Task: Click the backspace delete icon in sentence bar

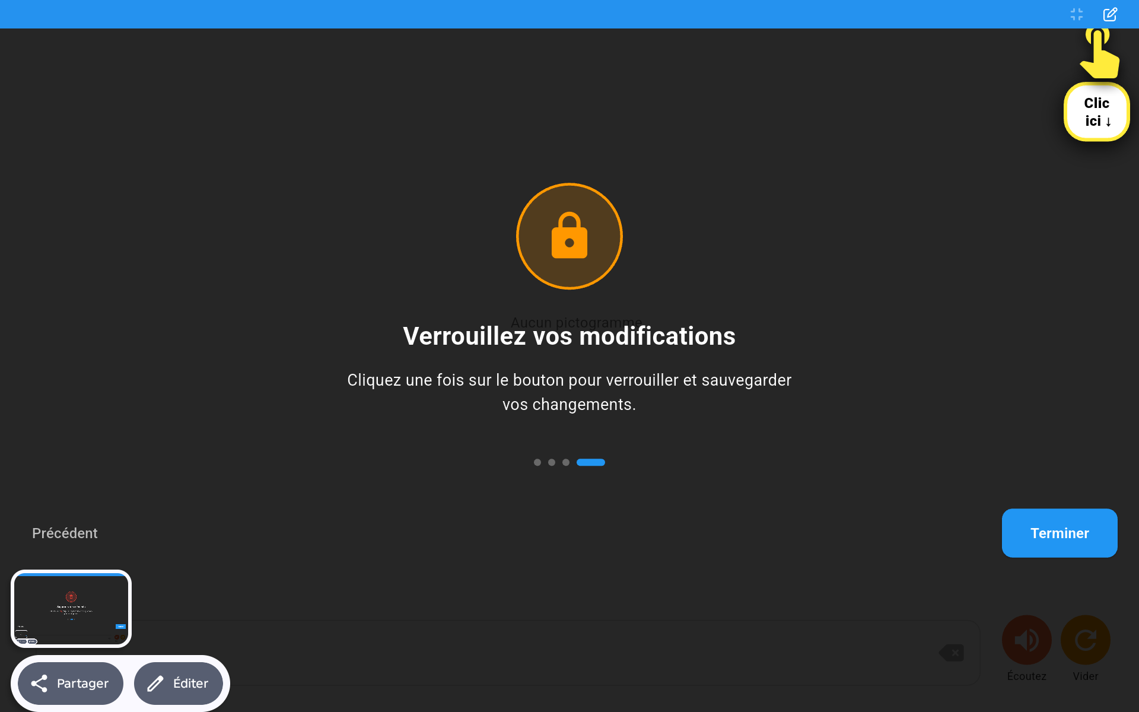Action: 952,653
